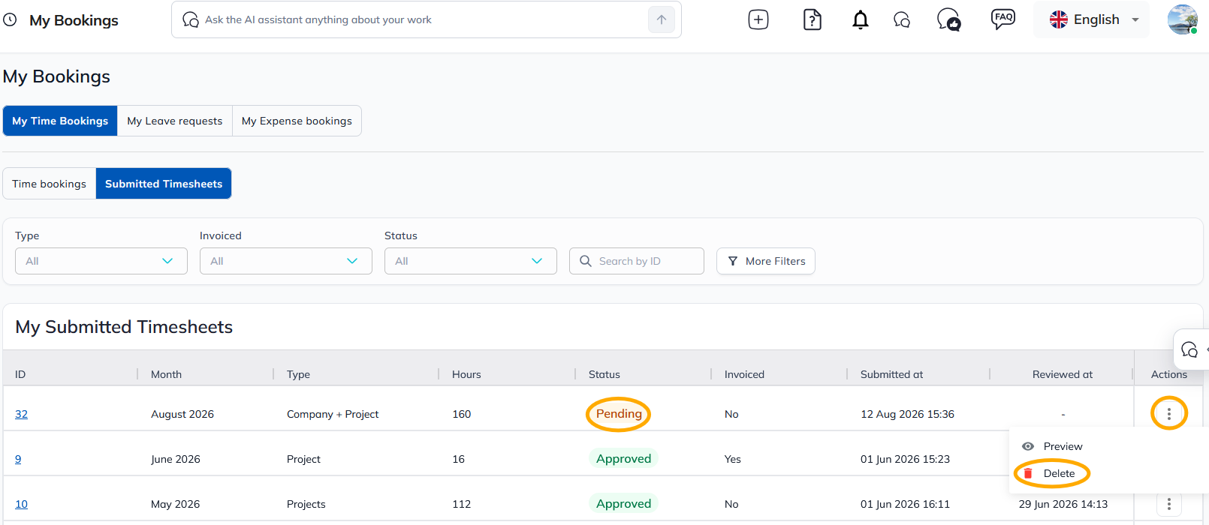
Task: Open the user profile avatar
Action: 1183,19
